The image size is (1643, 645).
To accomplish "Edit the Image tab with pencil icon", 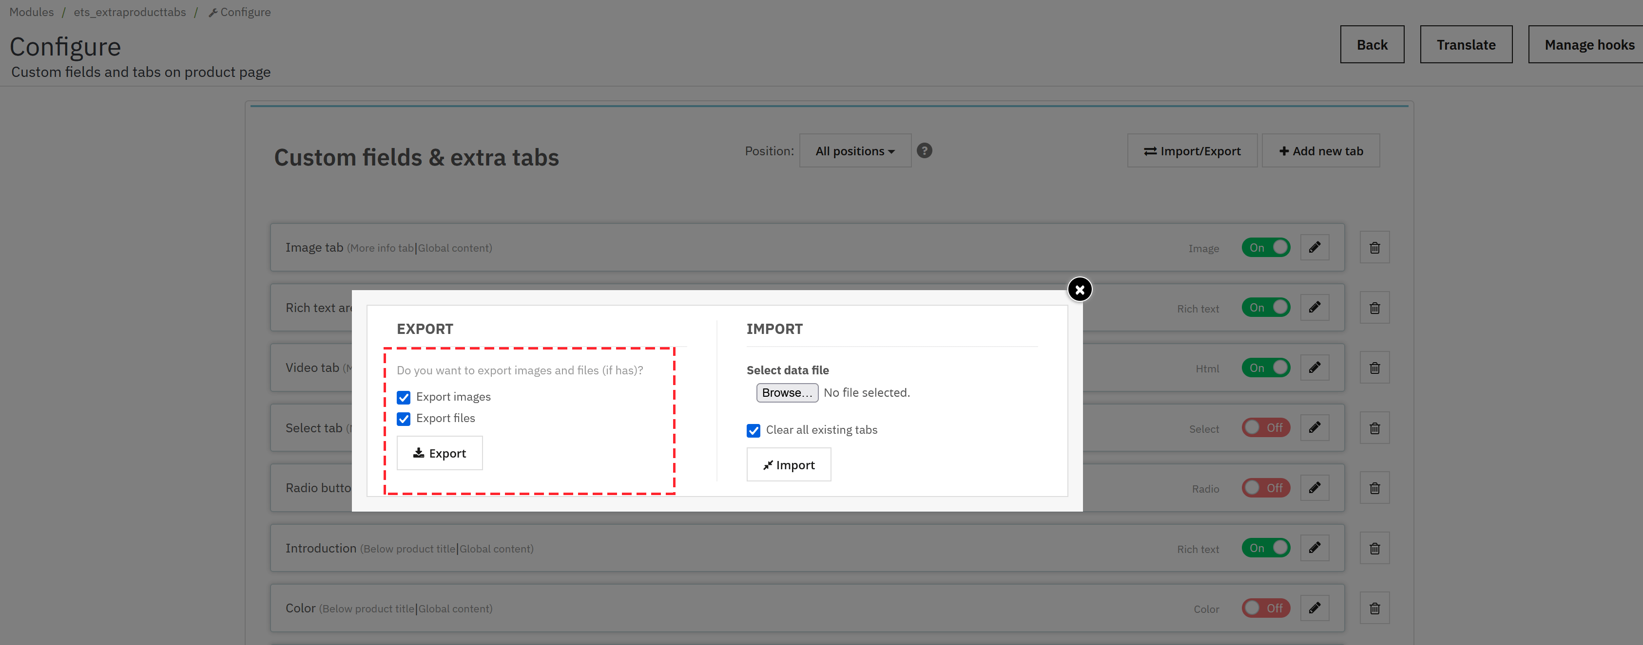I will (1314, 247).
